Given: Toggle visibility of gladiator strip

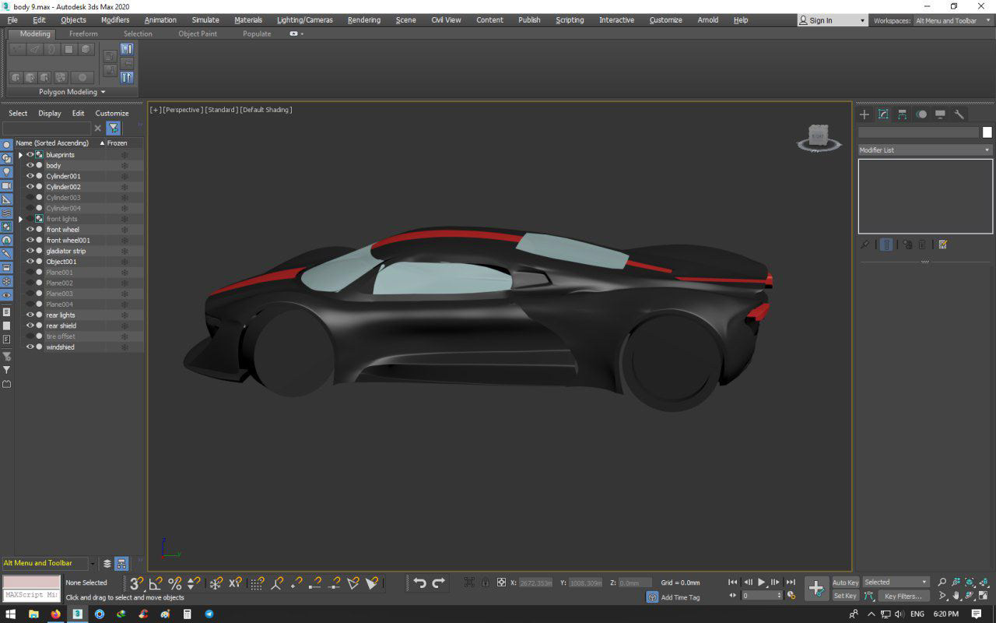Looking at the screenshot, I should click(30, 251).
